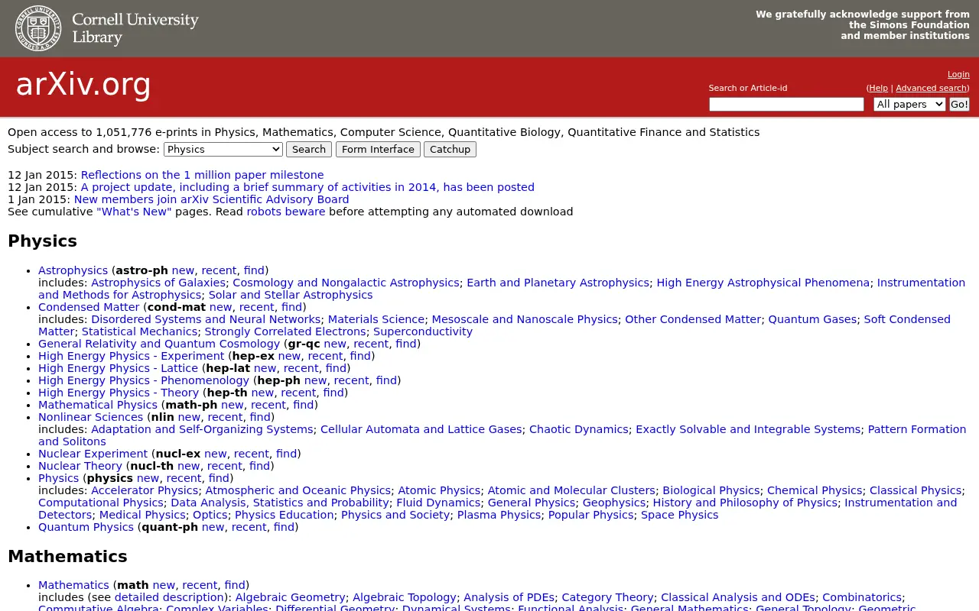
Task: View recent quant-ph papers
Action: click(x=249, y=527)
